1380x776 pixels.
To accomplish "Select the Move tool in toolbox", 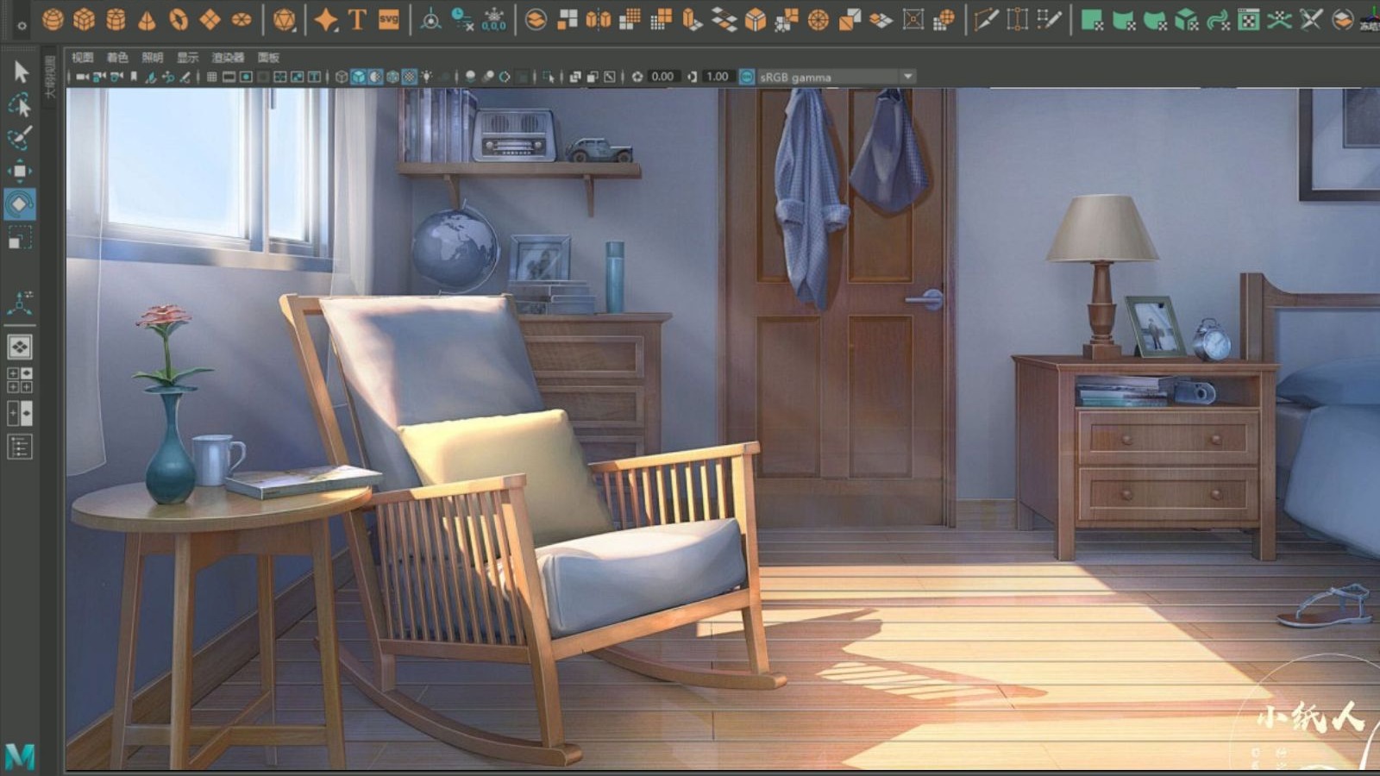I will [x=20, y=171].
